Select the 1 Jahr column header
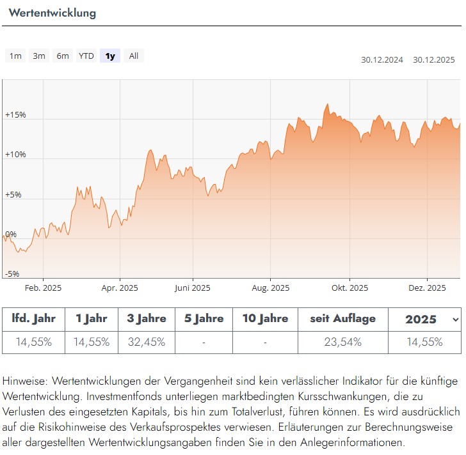466x455 pixels. click(x=92, y=318)
